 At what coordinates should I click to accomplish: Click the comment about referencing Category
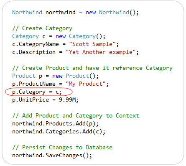tap(92, 68)
